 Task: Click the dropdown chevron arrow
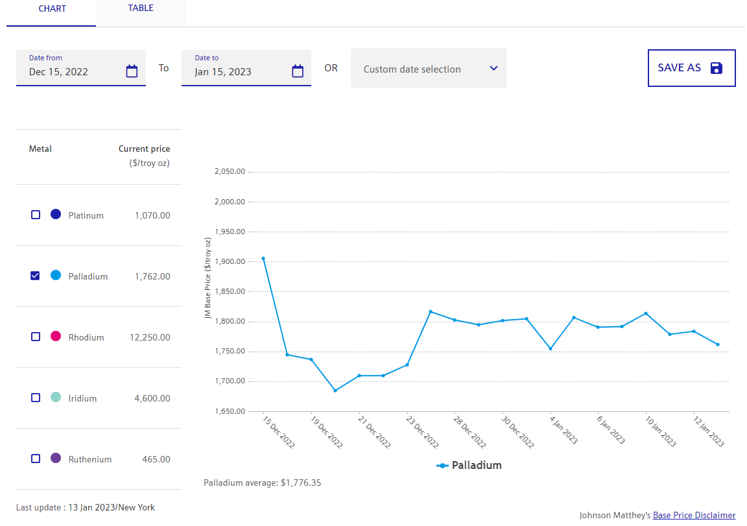(493, 69)
